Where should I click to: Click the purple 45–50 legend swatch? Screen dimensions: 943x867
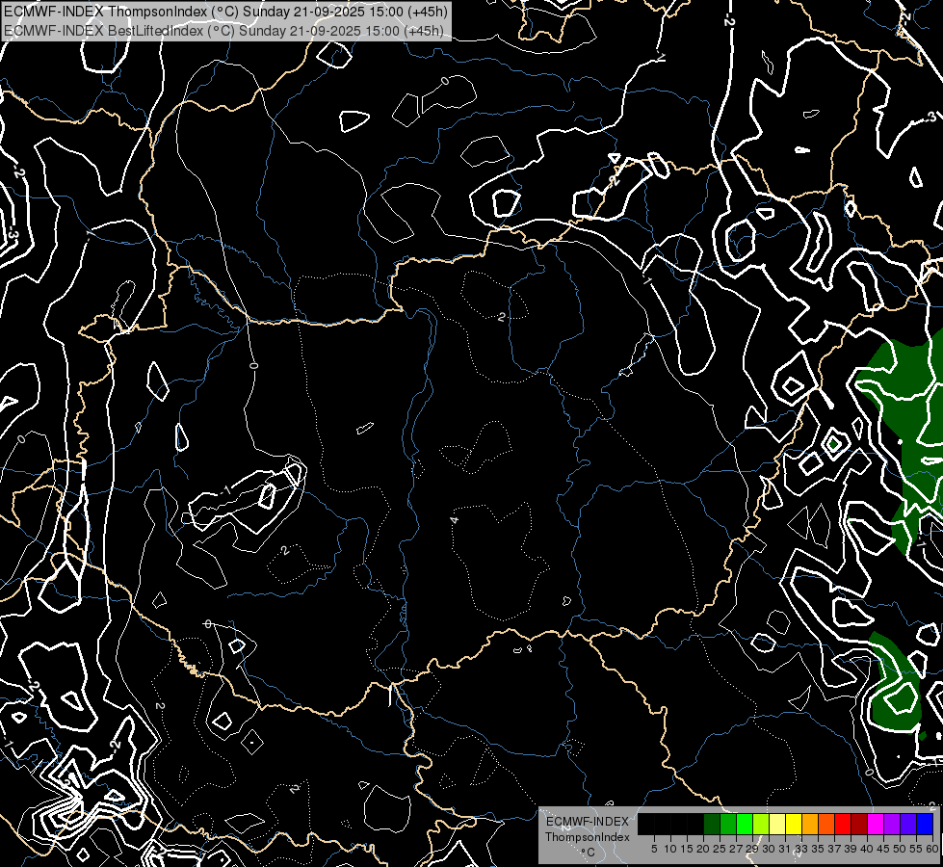click(892, 824)
